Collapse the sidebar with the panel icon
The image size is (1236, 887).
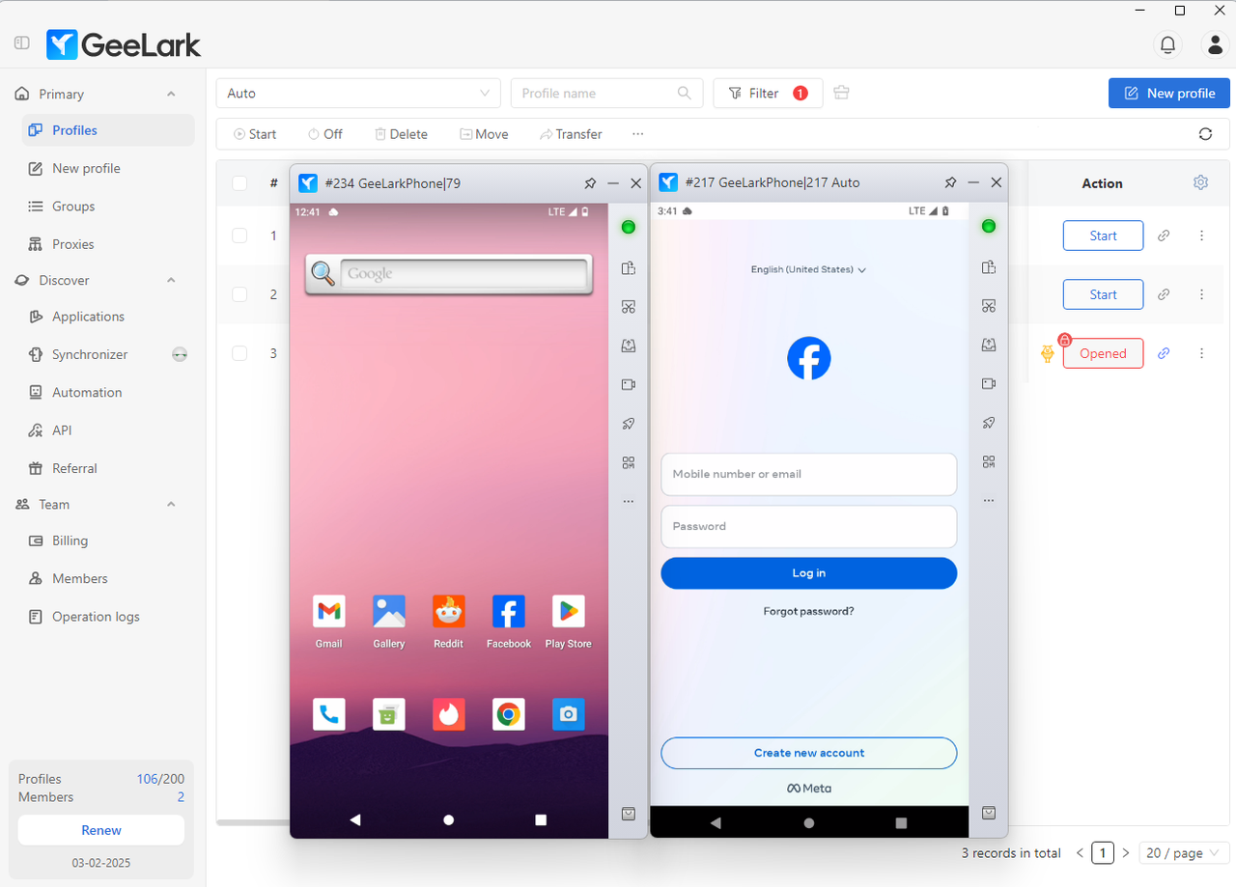pyautogui.click(x=22, y=43)
